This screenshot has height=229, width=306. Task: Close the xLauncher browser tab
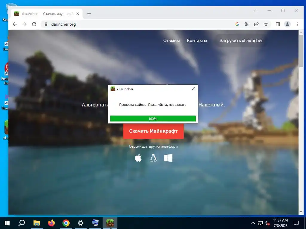tap(78, 14)
